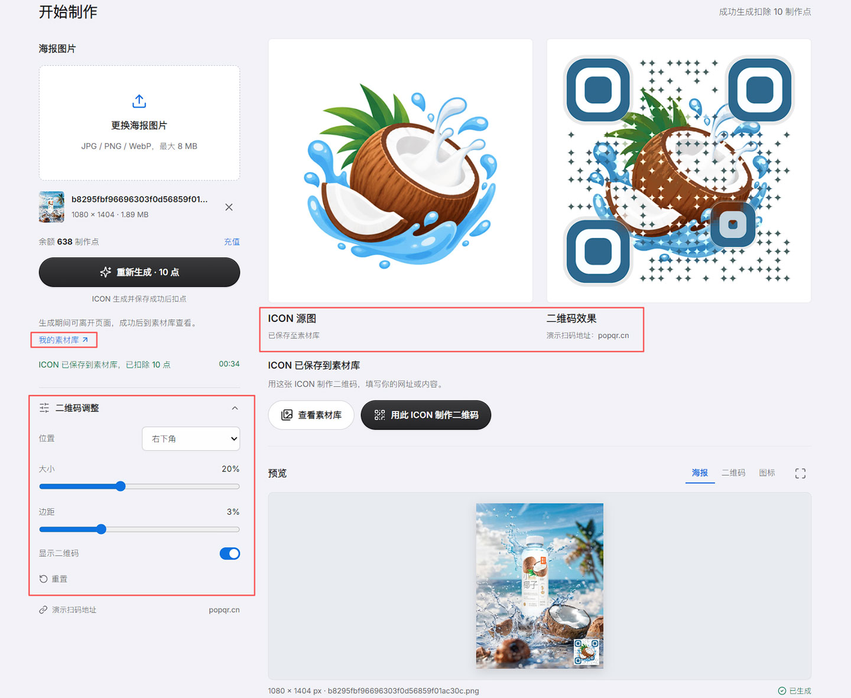The width and height of the screenshot is (851, 698).
Task: Click the 开始制作 page heading
Action: tap(68, 12)
